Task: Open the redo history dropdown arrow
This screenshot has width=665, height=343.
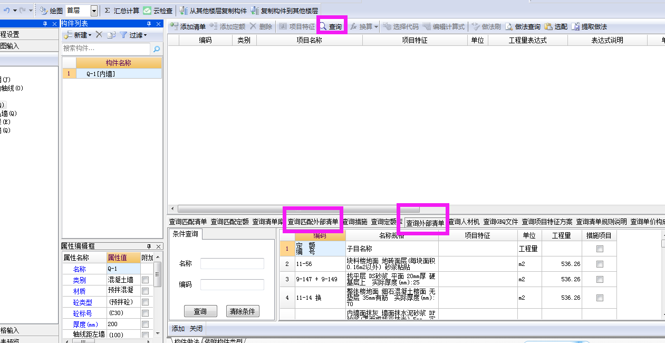Action: [31, 11]
